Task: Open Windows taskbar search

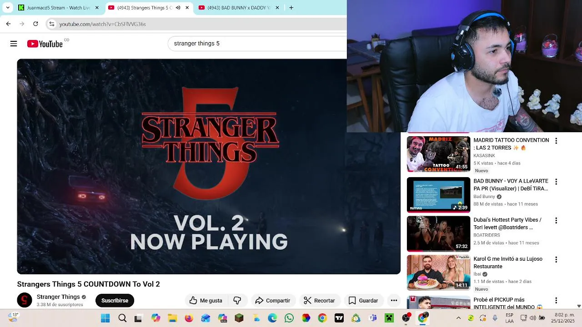Action: [x=122, y=318]
